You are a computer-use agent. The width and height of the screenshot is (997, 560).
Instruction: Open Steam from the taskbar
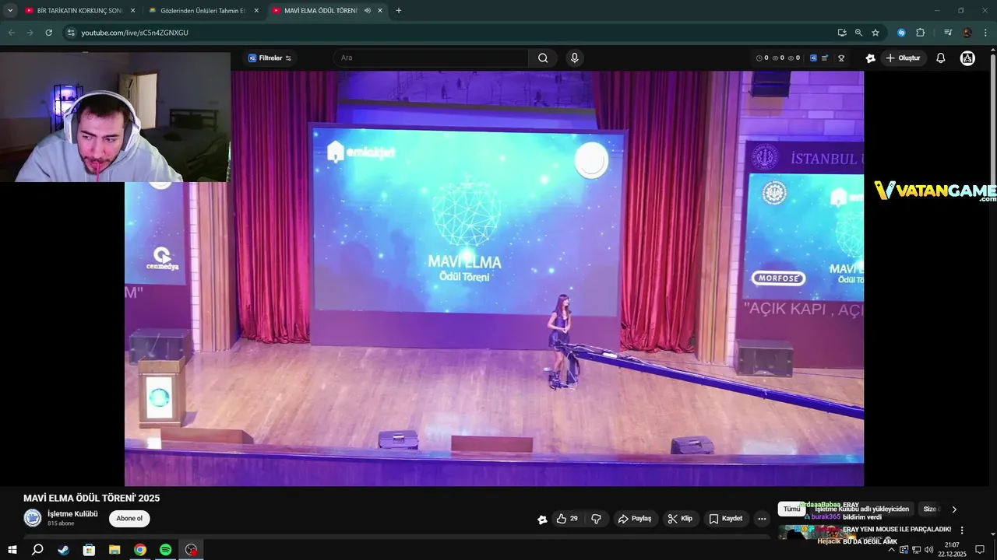click(x=63, y=550)
